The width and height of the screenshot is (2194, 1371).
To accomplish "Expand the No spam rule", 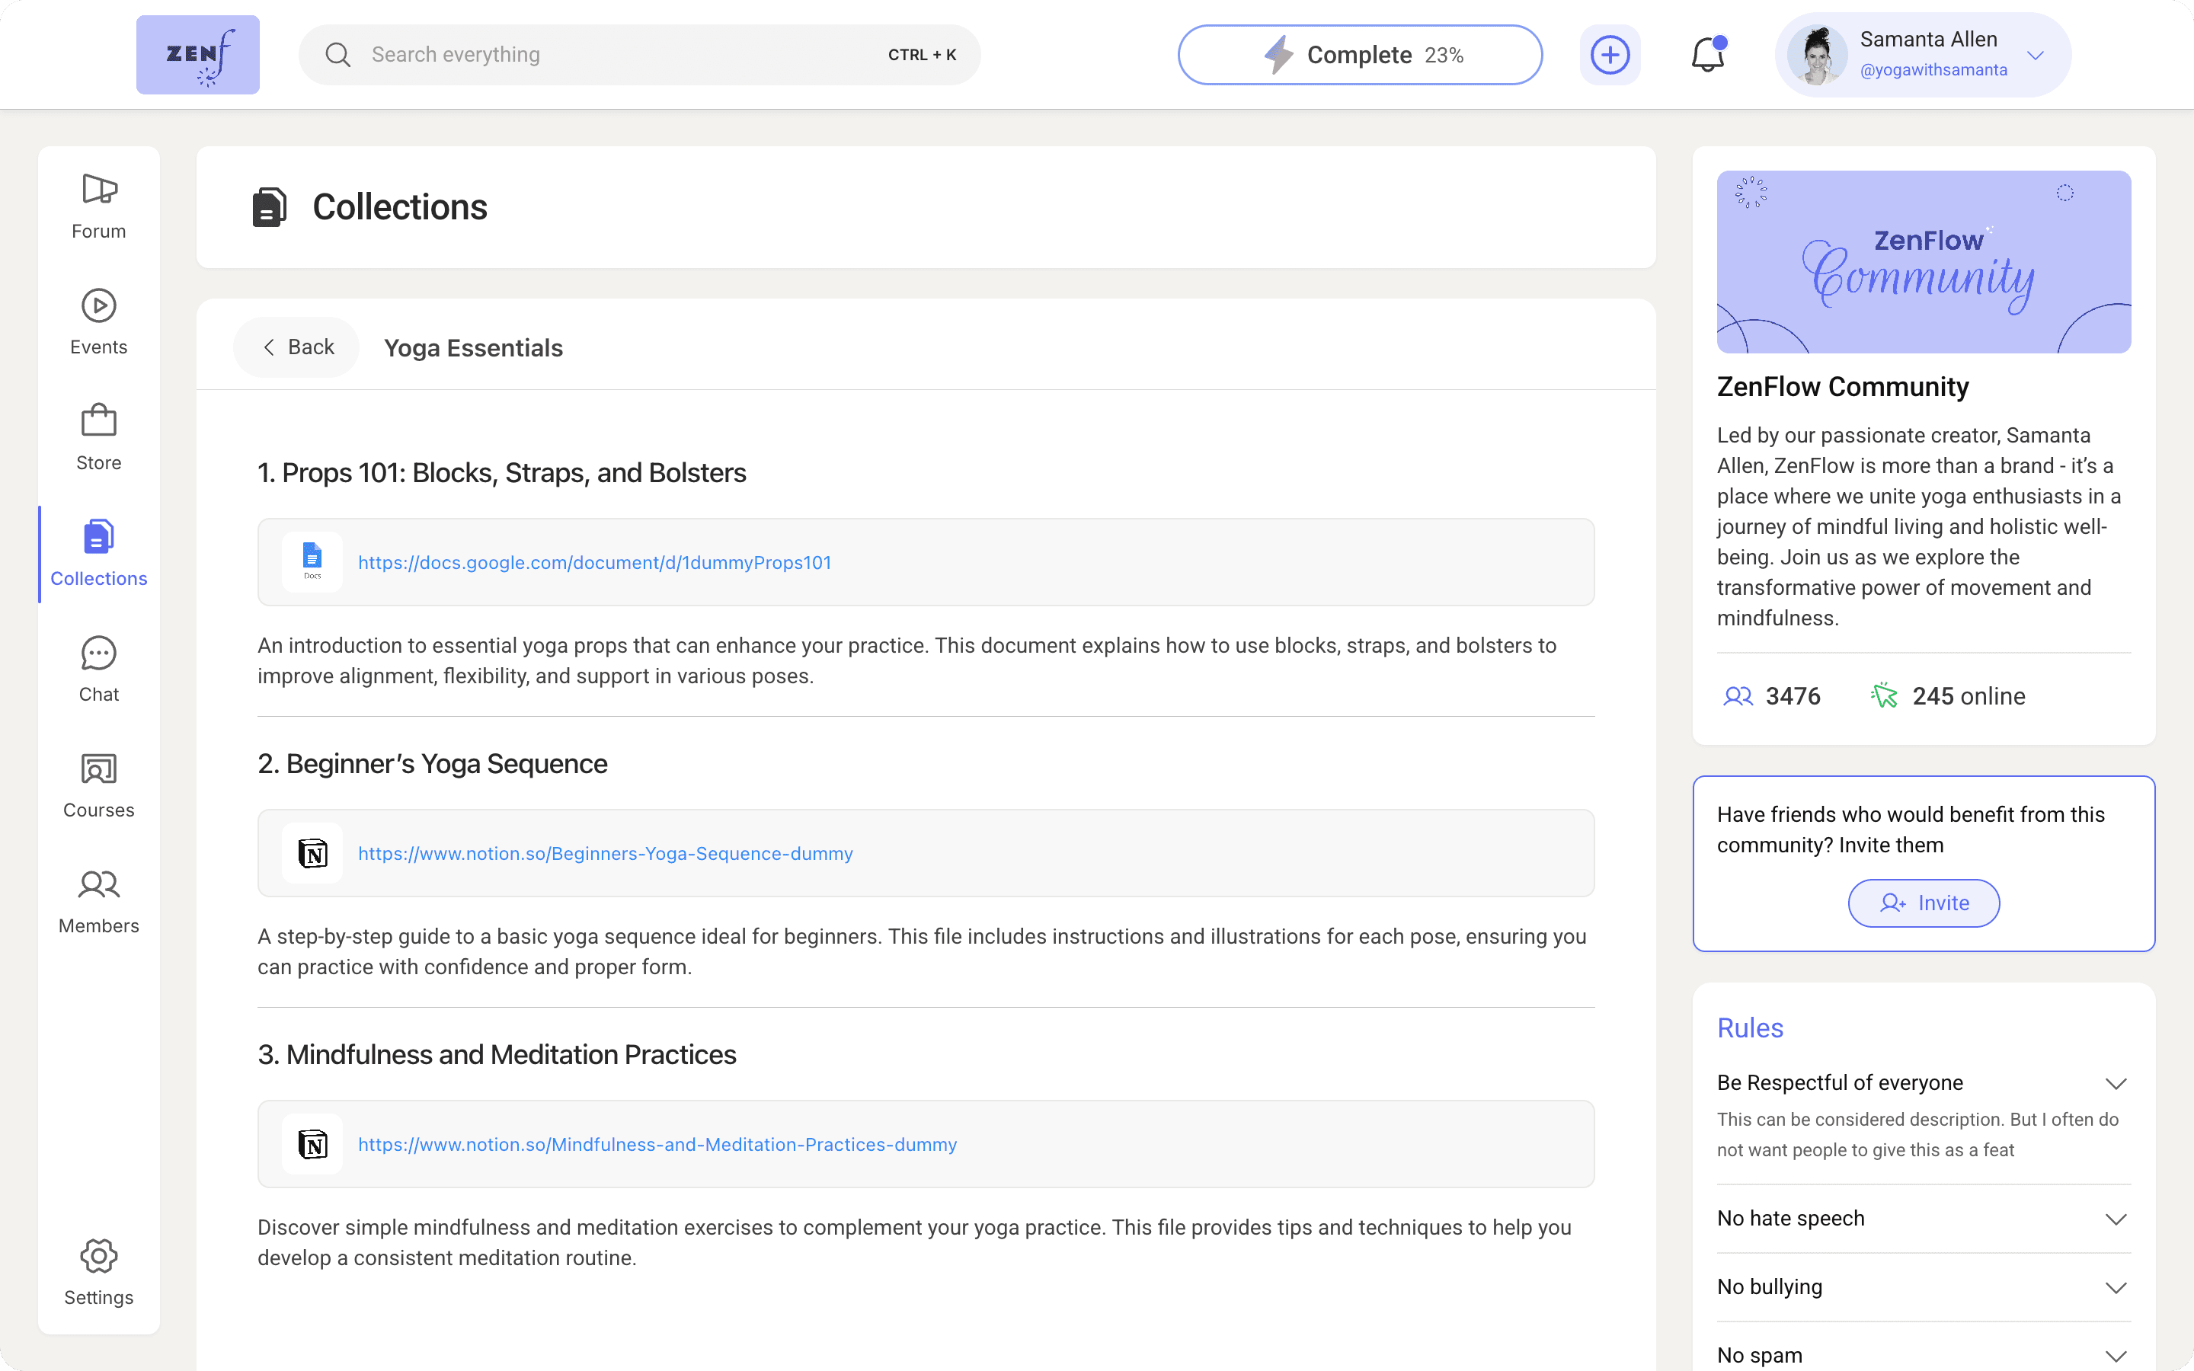I will tap(2116, 1357).
